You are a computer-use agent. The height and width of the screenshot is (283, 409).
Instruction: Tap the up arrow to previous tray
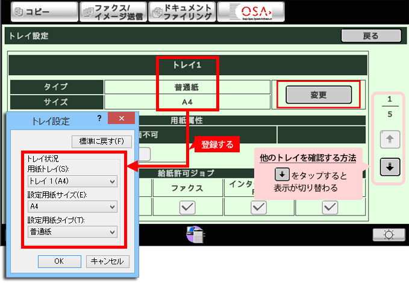390,140
